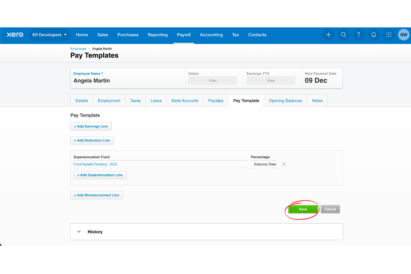Select Contacts from the navigation bar
The width and height of the screenshot is (411, 274).
(257, 35)
